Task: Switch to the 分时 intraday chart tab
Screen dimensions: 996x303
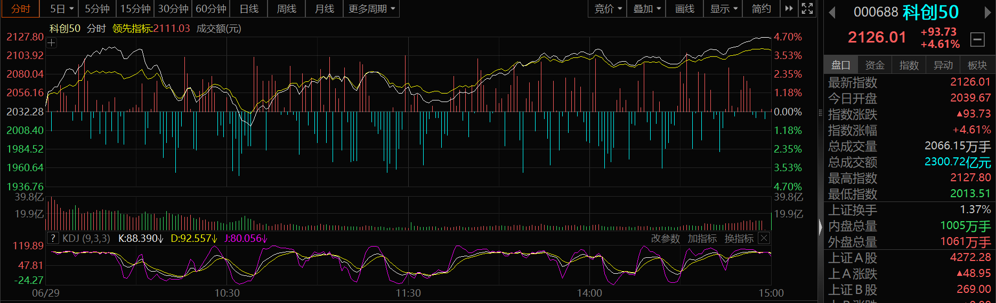Action: pos(21,9)
